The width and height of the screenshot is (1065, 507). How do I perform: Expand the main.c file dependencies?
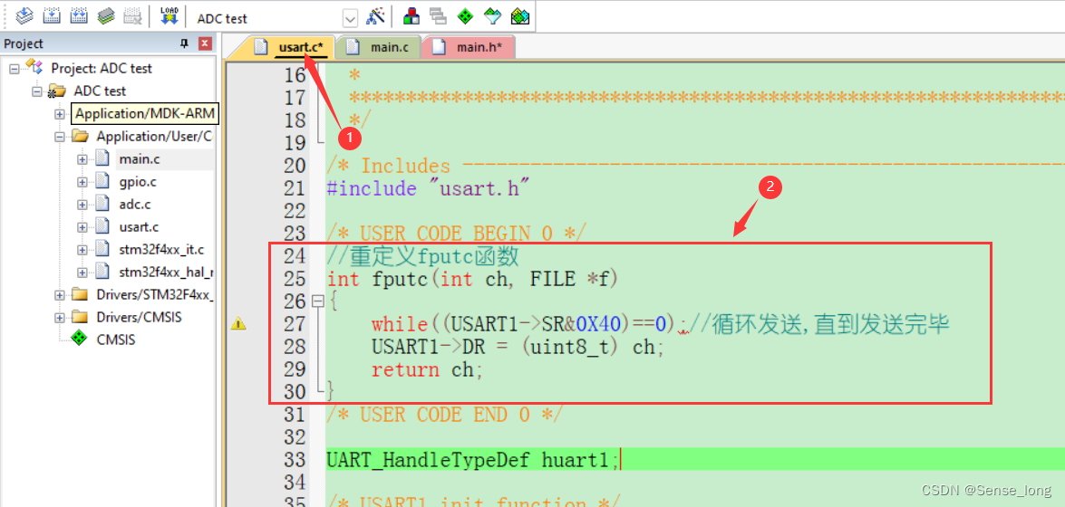(x=82, y=159)
